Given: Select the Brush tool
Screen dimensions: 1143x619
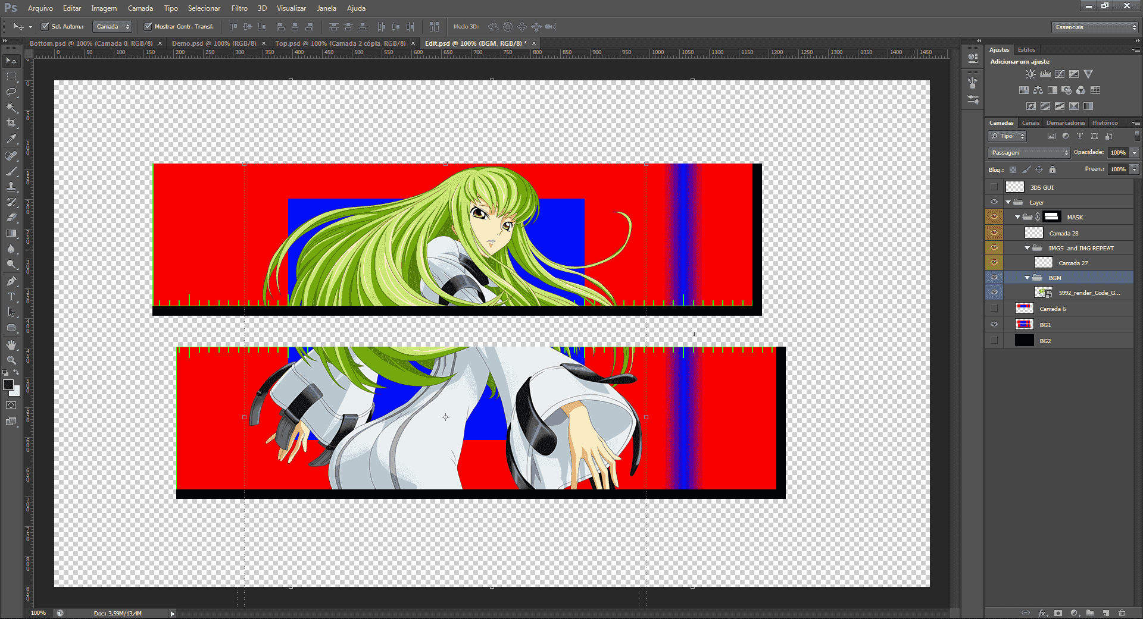Looking at the screenshot, I should point(11,171).
